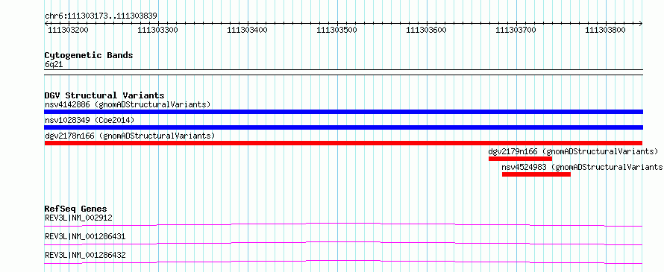Open nsv4142886 (gnomADStructuralVariants) label
The width and height of the screenshot is (664, 272).
[128, 104]
